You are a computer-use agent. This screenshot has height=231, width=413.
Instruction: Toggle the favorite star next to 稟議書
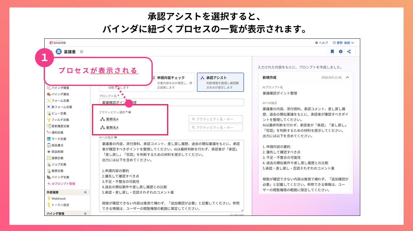82,51
